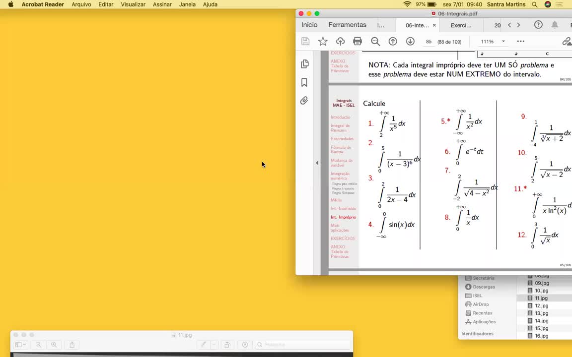Open Assinar menu
572x357 pixels.
point(162,4)
